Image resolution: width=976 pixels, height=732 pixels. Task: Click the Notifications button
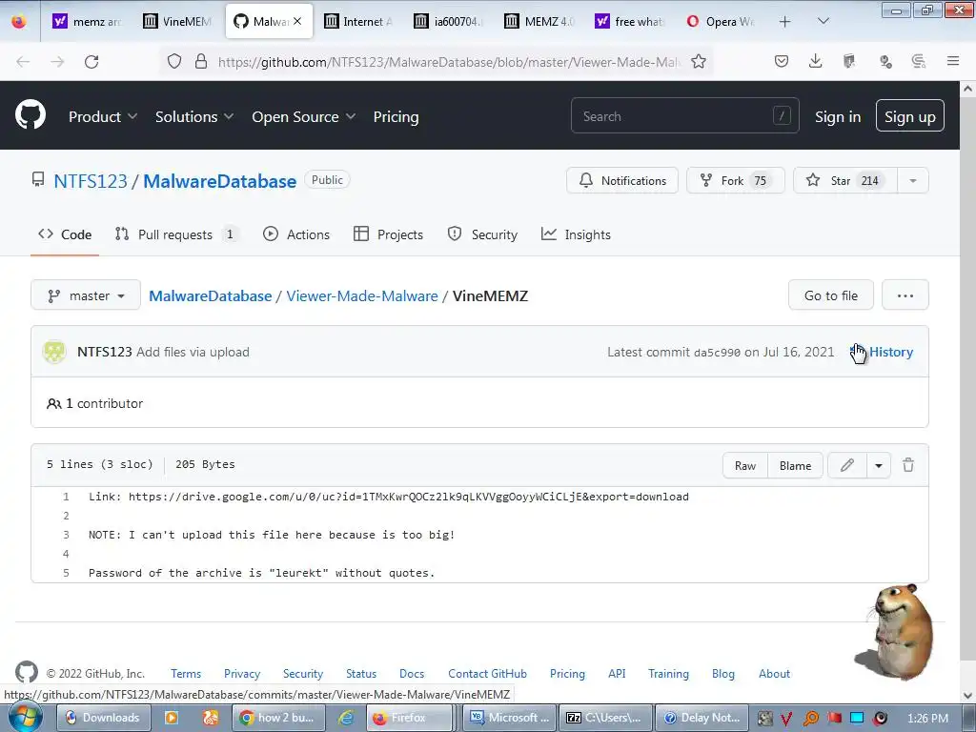(x=622, y=180)
